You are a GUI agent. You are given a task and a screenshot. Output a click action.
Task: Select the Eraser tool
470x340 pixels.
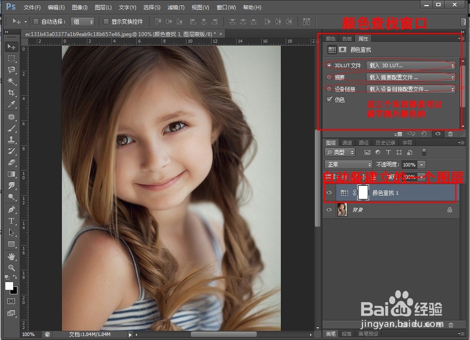click(11, 163)
